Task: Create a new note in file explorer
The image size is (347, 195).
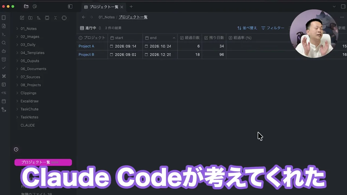Action: tap(22, 18)
